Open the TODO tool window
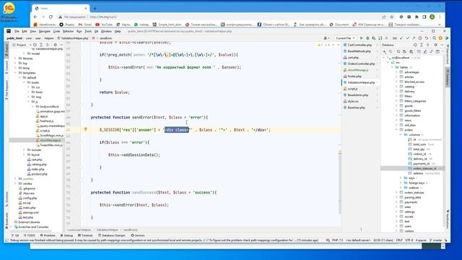This screenshot has height=260, width=462. 29,235
